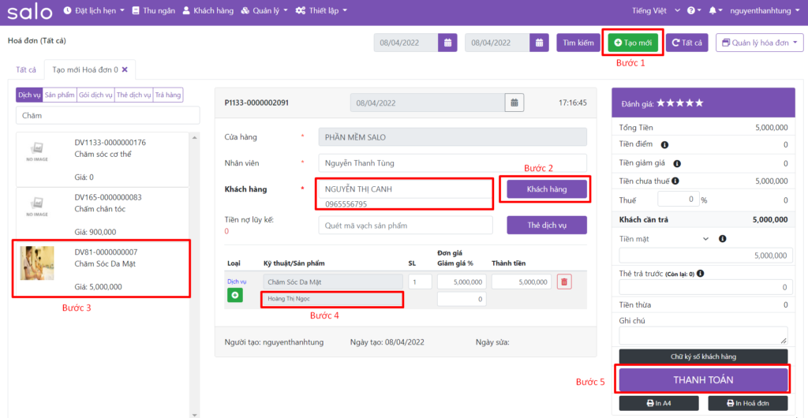This screenshot has height=418, width=808.
Task: Click the green Tạo mới button
Action: (x=633, y=43)
